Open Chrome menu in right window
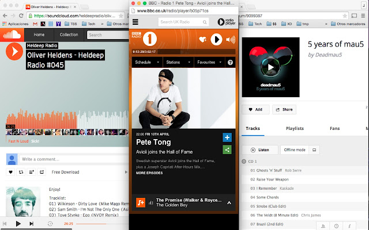The image size is (369, 230). [364, 16]
